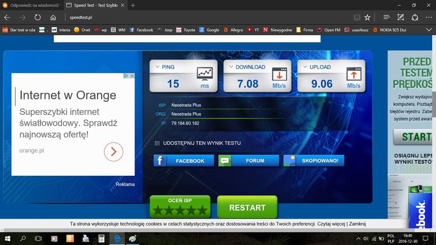
Task: Open Paint from the taskbar
Action: pos(133,238)
